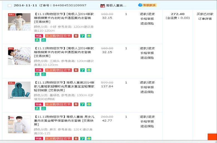The width and height of the screenshot is (217, 143).
Task: Click the 11.11购物狂欢节 badge on 麻灰 item
Action: [58, 139]
